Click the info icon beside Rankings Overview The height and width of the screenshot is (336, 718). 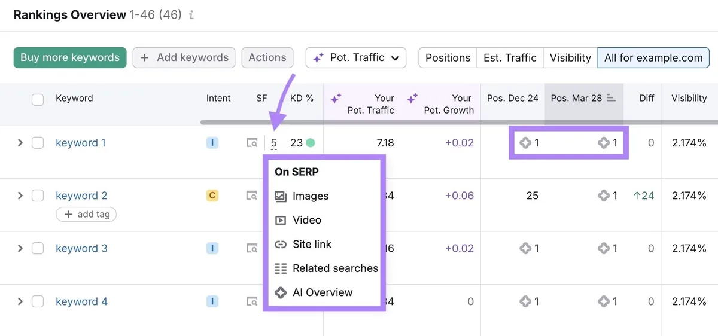[x=191, y=16]
